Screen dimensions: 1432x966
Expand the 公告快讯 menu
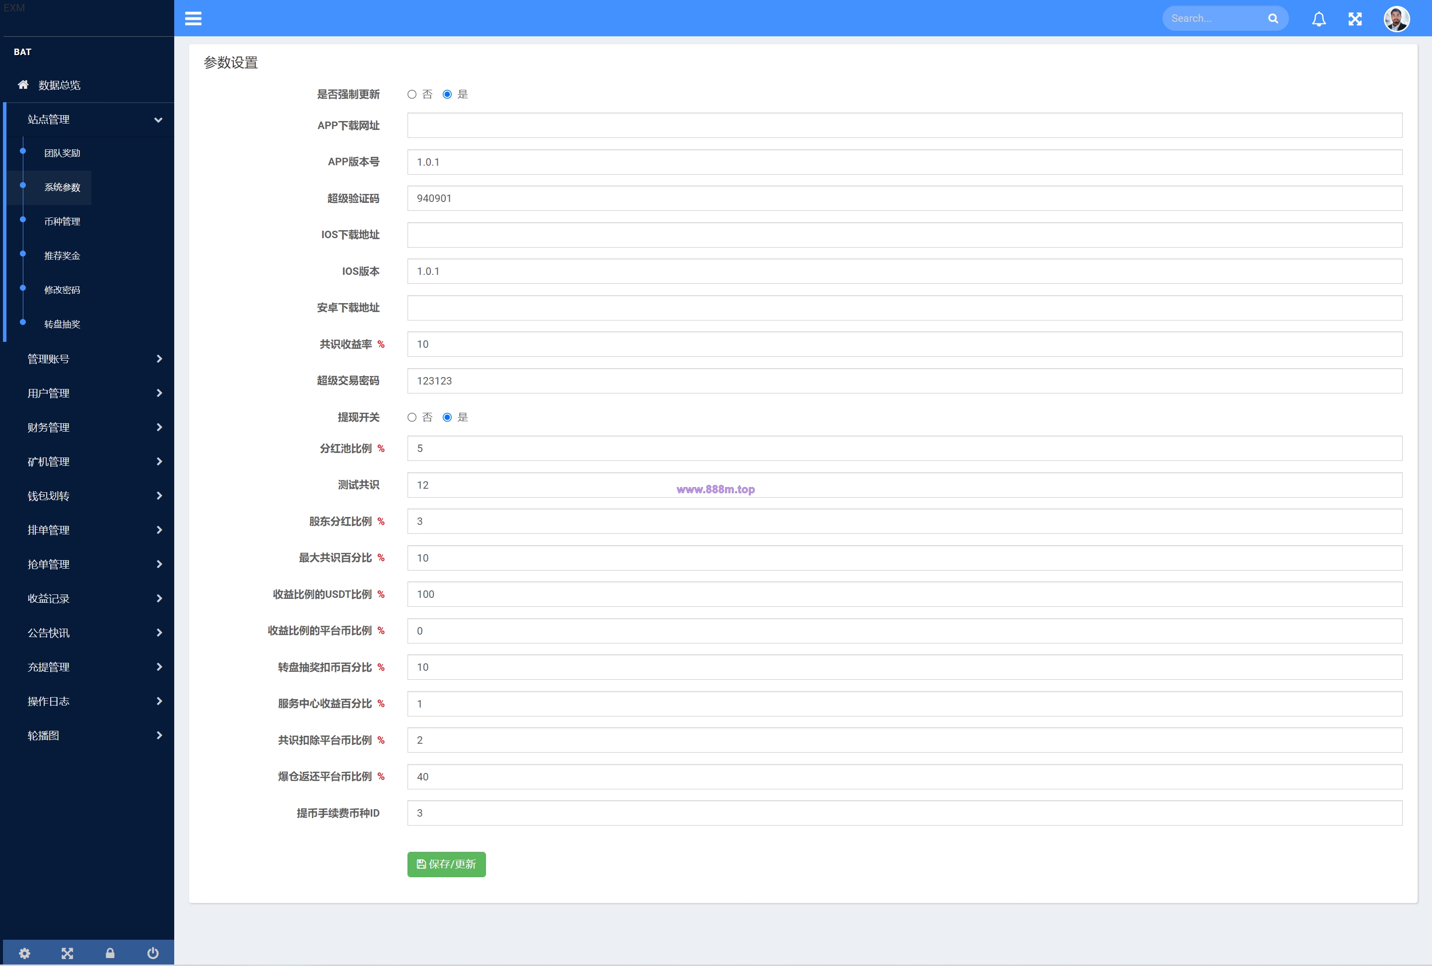coord(89,633)
